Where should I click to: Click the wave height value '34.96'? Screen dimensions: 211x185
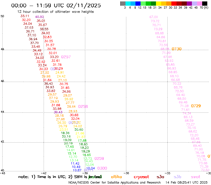click(x=66, y=92)
